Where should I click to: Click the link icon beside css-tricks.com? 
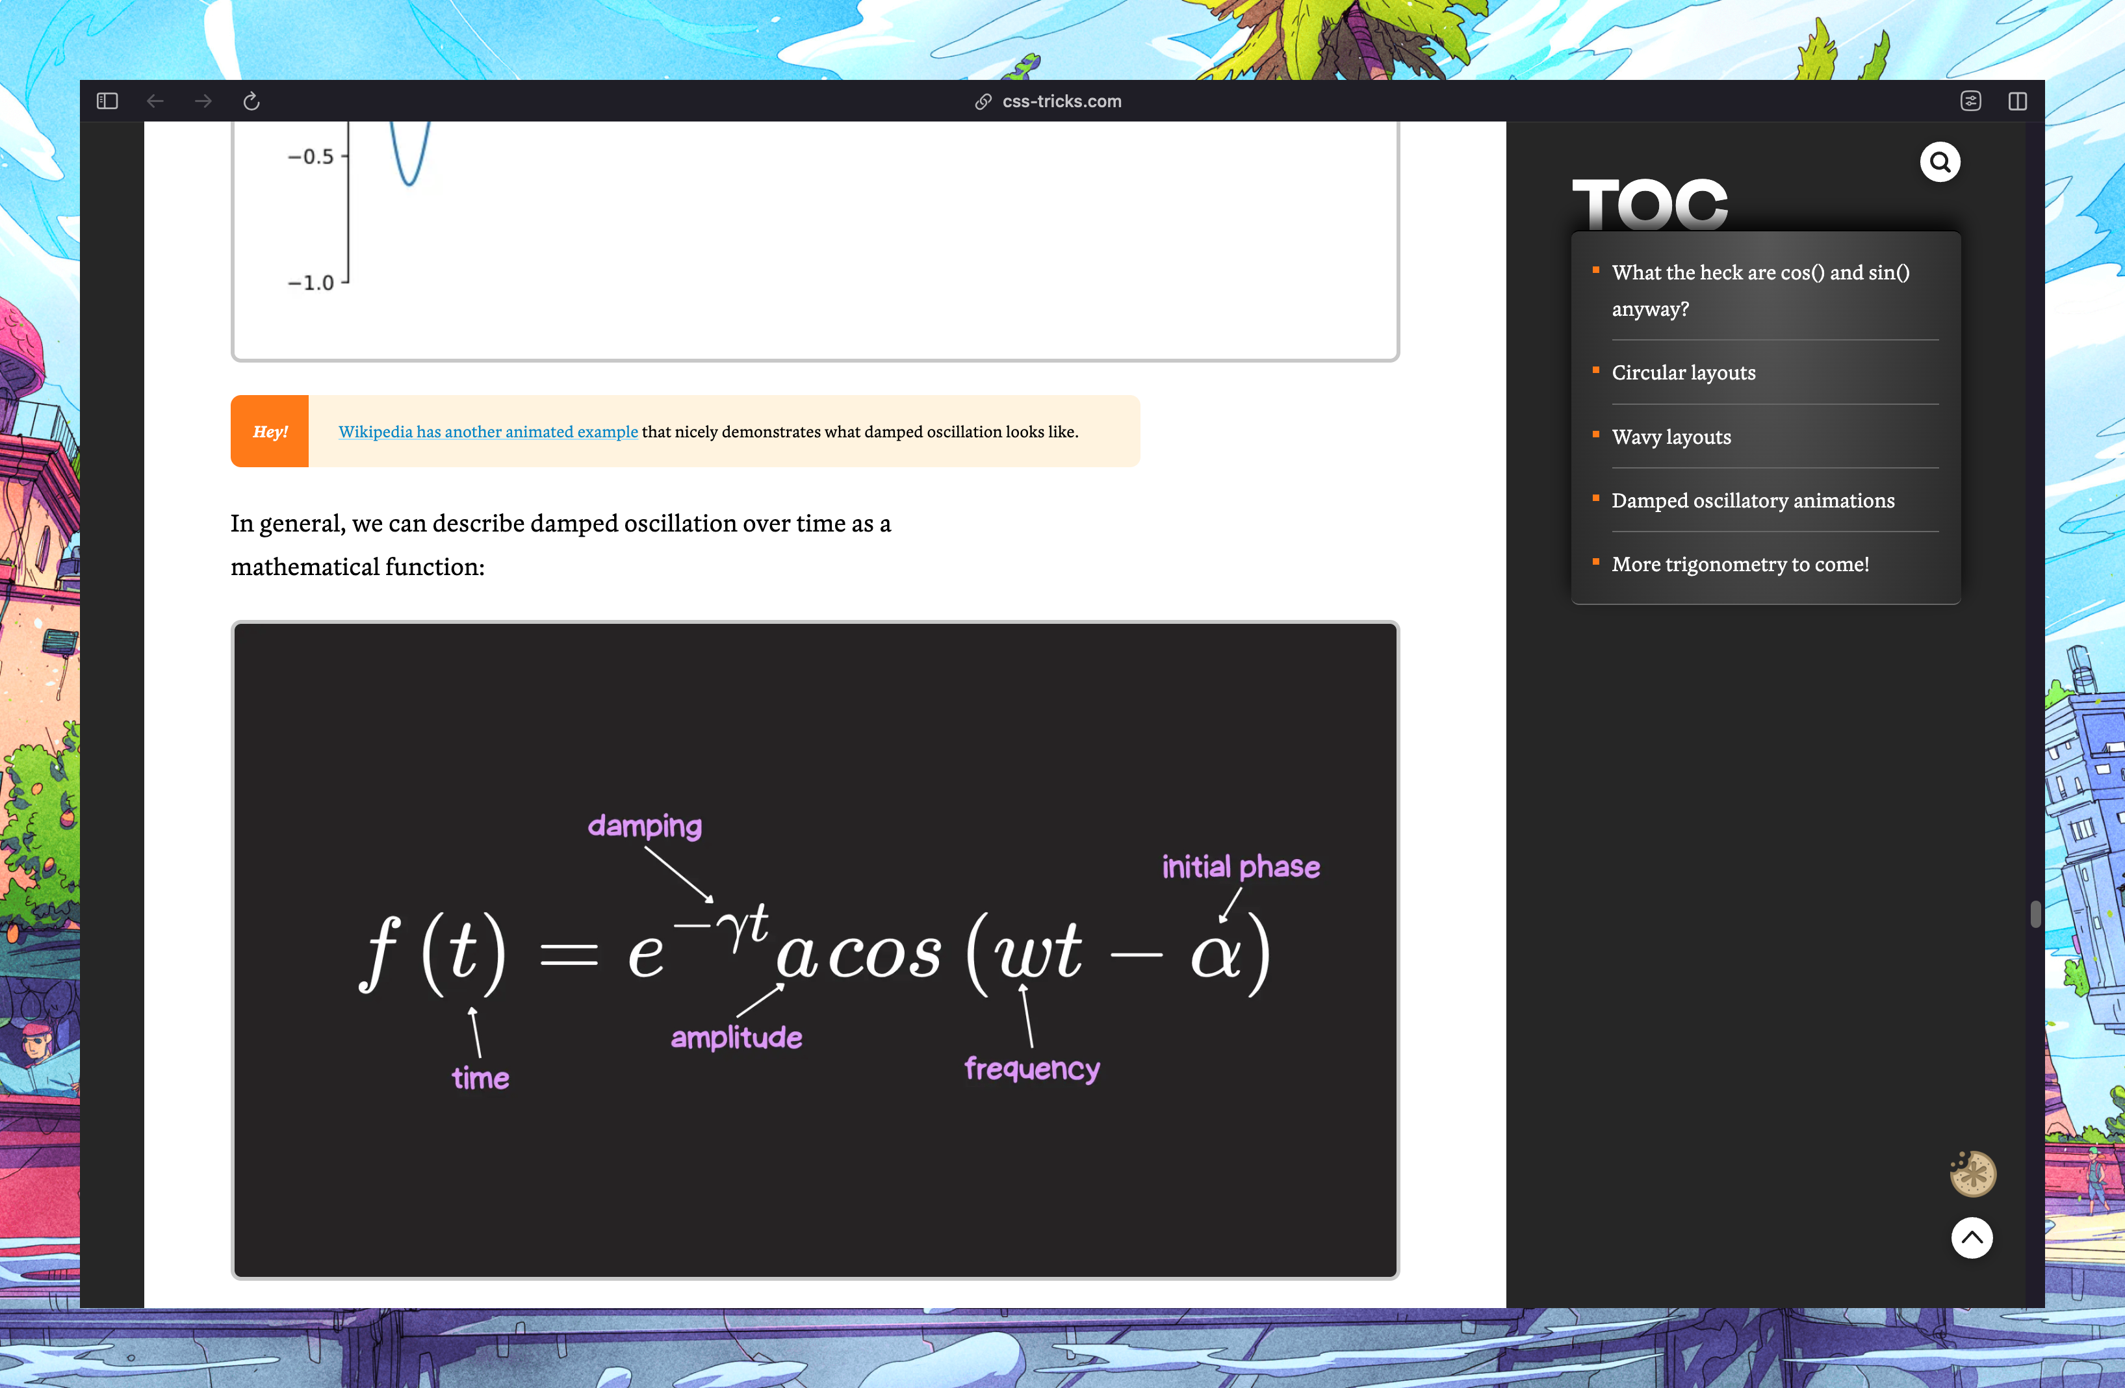click(x=983, y=102)
